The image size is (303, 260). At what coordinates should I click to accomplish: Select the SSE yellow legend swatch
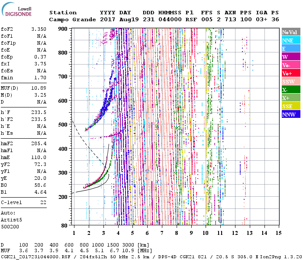point(291,106)
